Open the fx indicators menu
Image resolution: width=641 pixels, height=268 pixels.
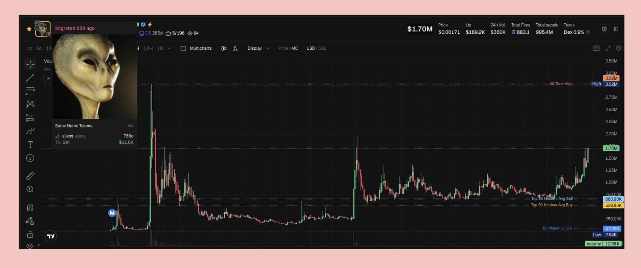pos(235,48)
